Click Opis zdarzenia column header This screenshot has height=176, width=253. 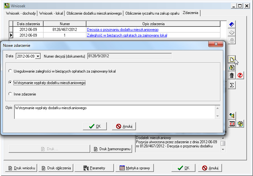tap(153, 24)
